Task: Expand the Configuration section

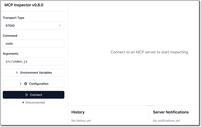Action: tap(33, 84)
